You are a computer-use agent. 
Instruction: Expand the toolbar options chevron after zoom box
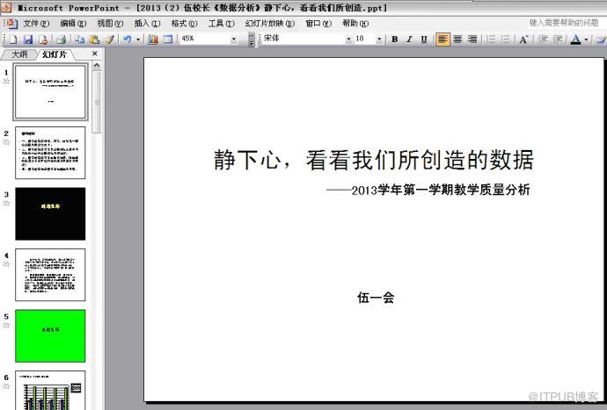pyautogui.click(x=252, y=39)
